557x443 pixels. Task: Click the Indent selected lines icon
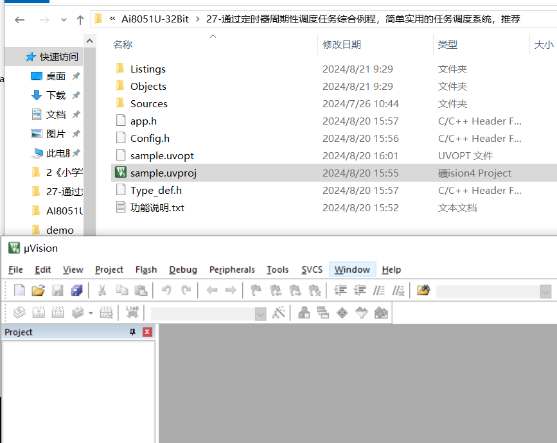point(340,290)
